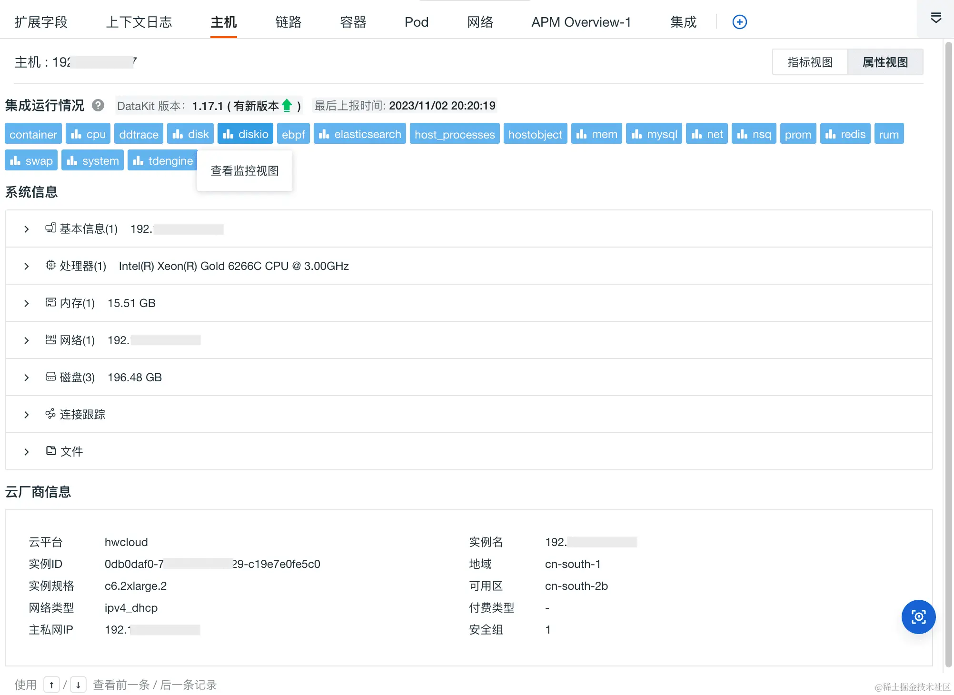Switch to 指标视图 view
954x695 pixels.
pos(810,62)
